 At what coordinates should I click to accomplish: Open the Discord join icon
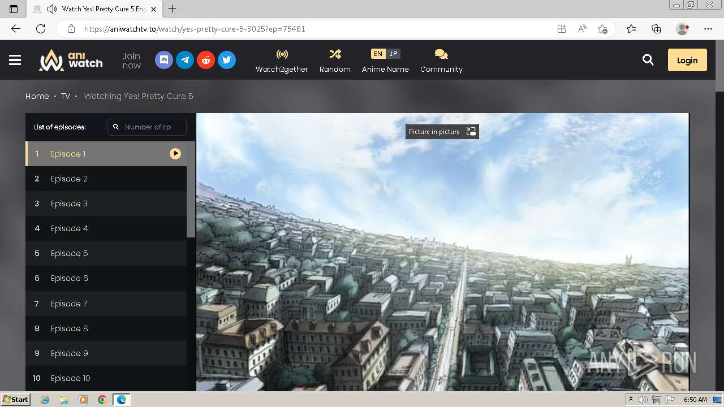[164, 60]
